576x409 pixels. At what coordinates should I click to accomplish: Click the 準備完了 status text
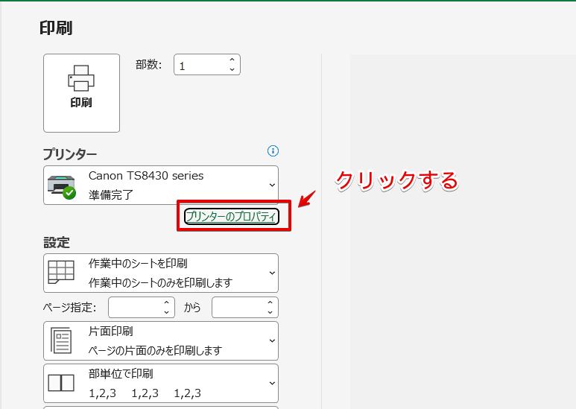coord(111,194)
